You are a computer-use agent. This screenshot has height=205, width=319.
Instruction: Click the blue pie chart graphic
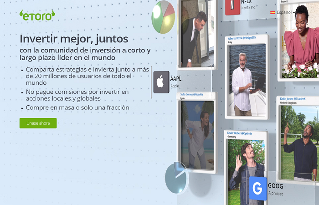(177, 177)
